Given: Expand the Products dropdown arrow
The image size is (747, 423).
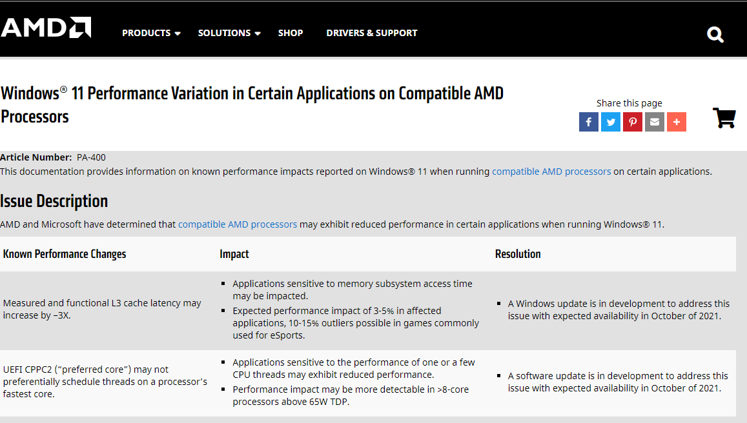Looking at the screenshot, I should tap(178, 34).
